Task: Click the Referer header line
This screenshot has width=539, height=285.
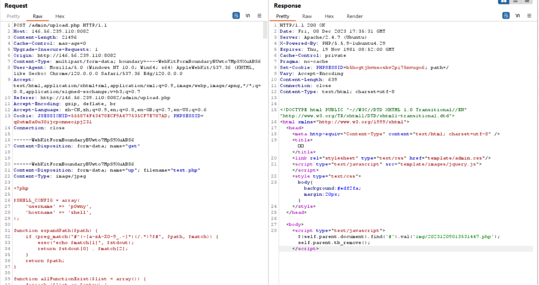Action: tap(92, 98)
